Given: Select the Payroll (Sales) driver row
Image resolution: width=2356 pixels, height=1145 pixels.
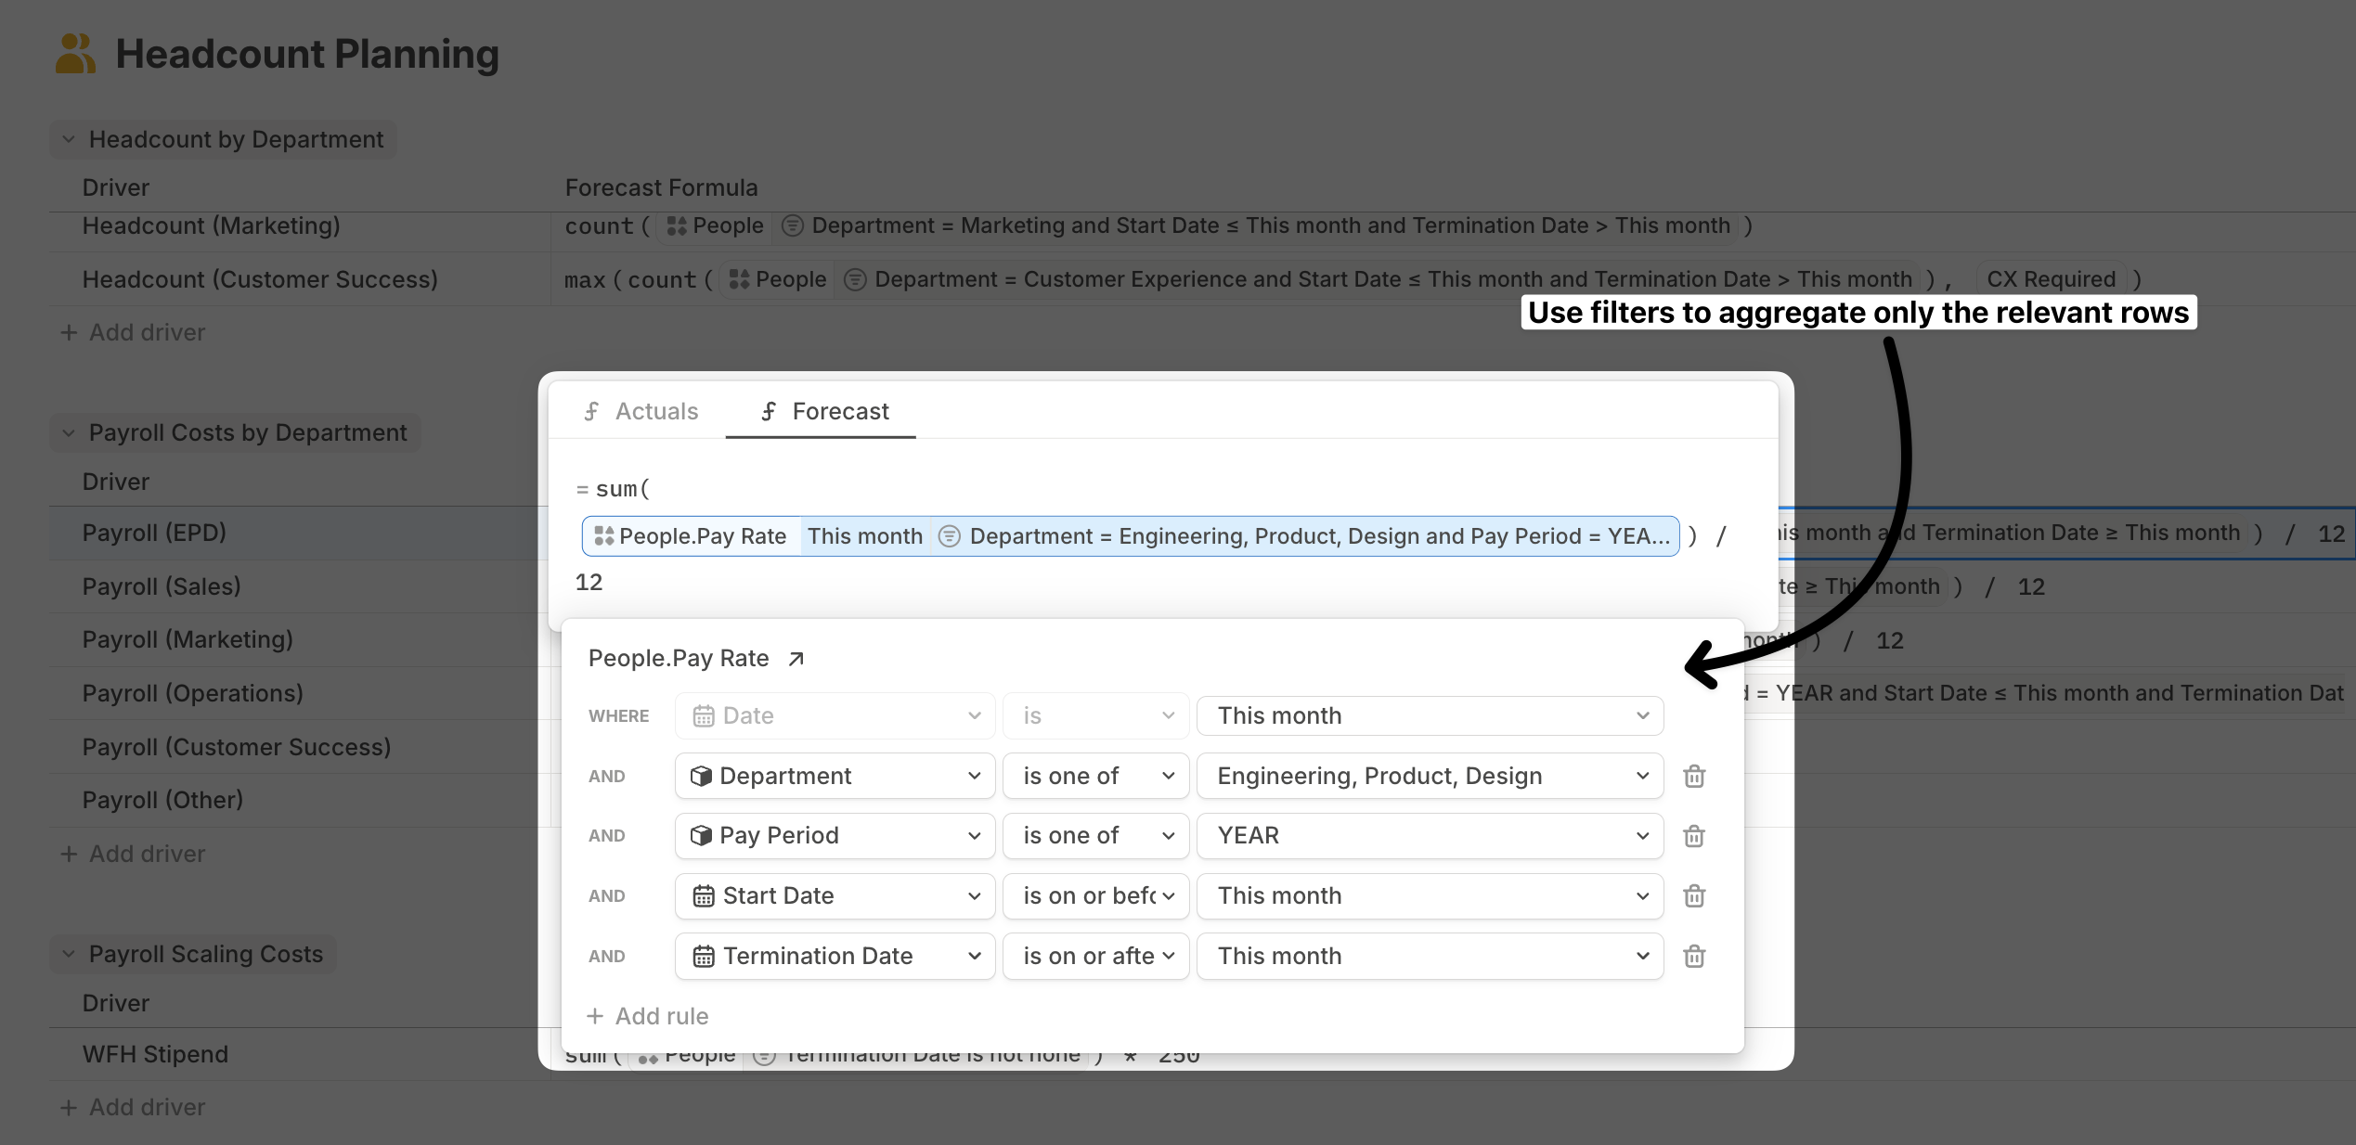Looking at the screenshot, I should pos(162,586).
